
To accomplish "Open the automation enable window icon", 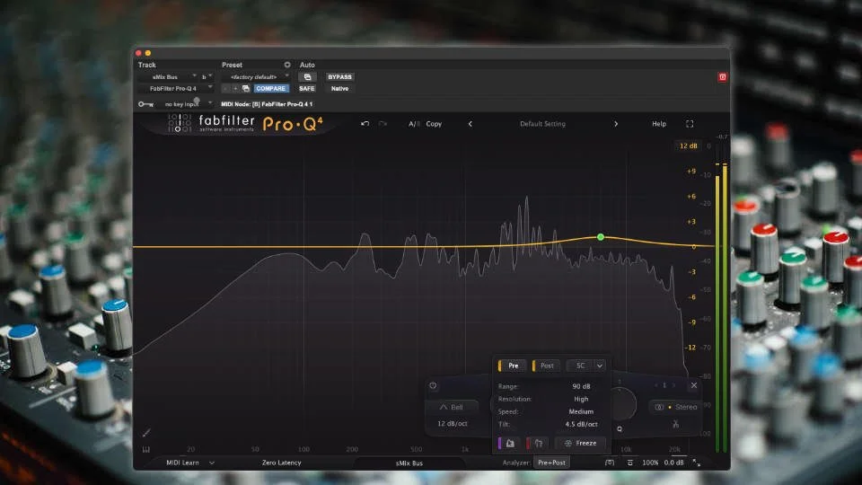I will coord(307,77).
